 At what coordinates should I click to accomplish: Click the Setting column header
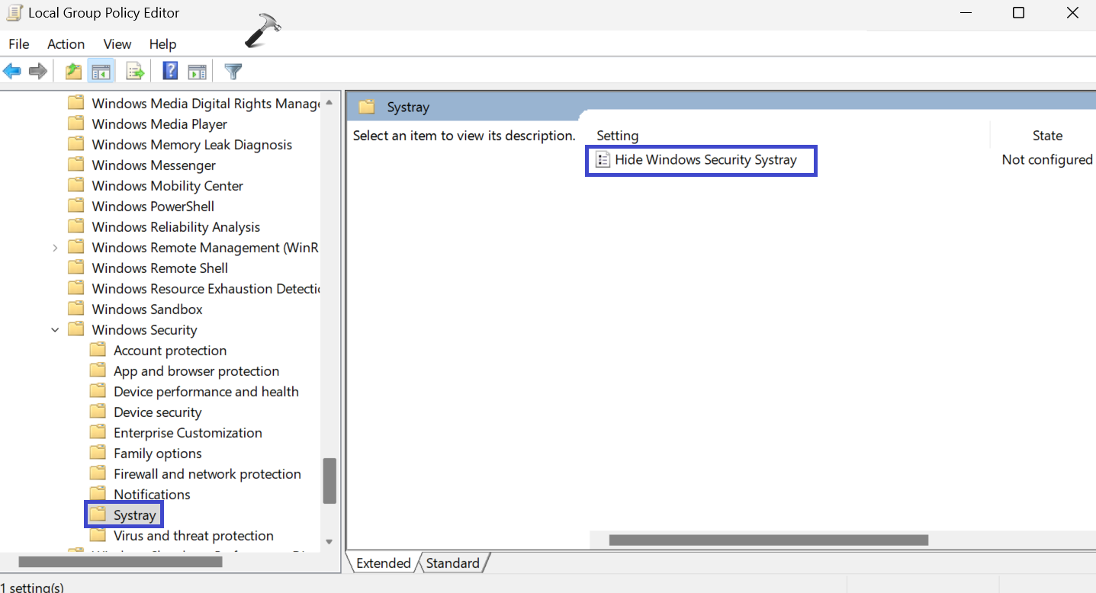[617, 136]
